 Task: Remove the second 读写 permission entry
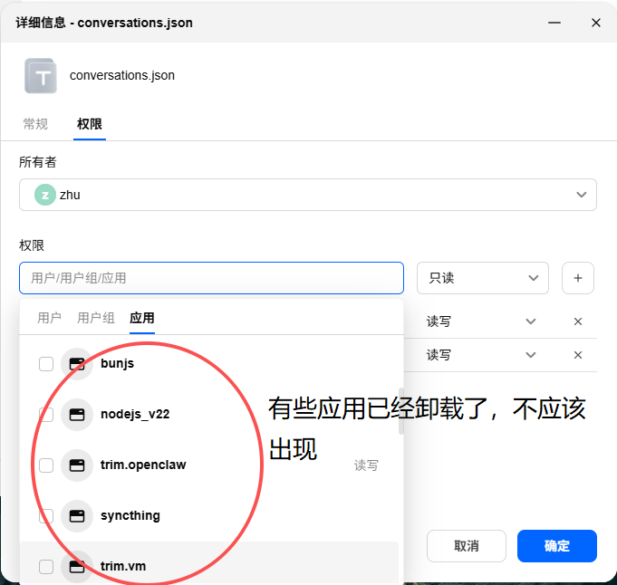tap(578, 355)
